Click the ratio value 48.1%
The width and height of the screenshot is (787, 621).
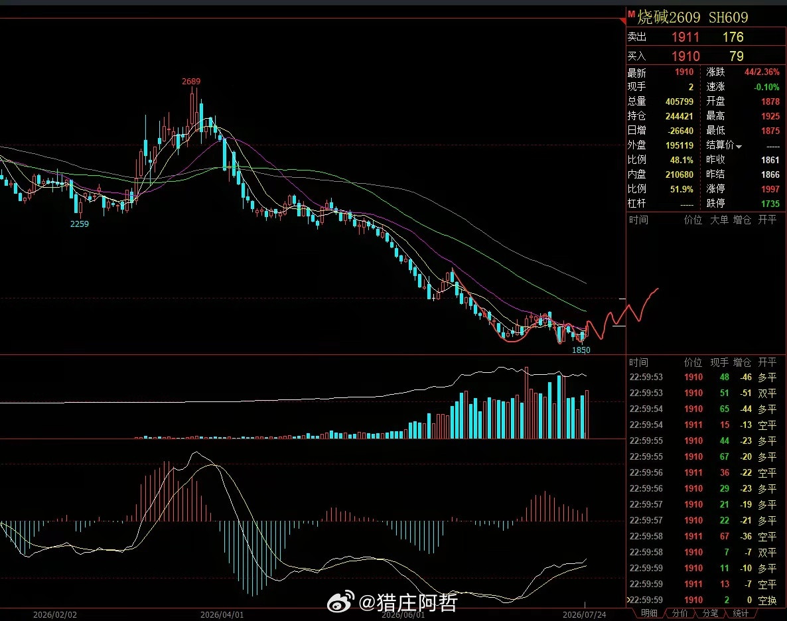click(x=681, y=160)
